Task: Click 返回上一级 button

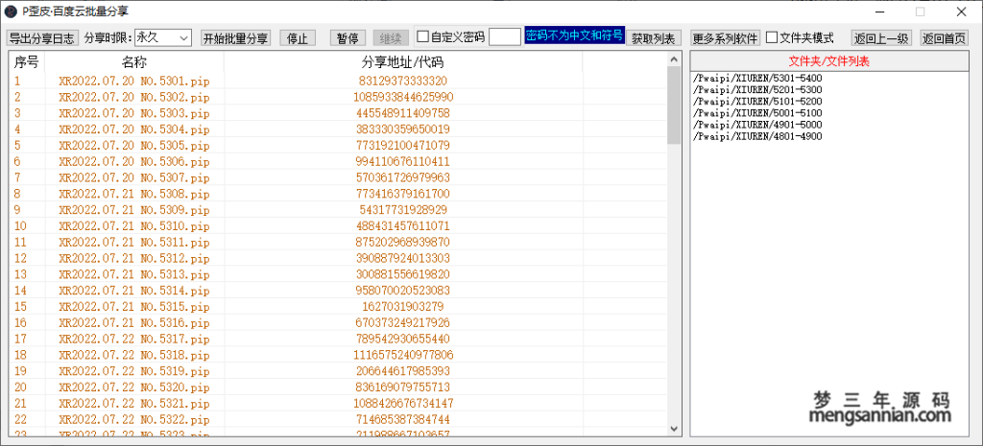Action: click(x=881, y=37)
